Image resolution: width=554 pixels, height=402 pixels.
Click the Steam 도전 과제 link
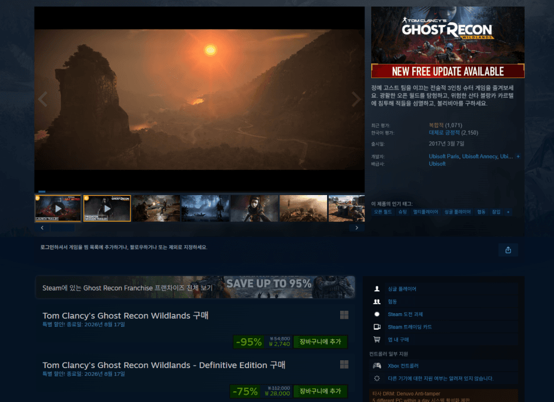pos(405,314)
